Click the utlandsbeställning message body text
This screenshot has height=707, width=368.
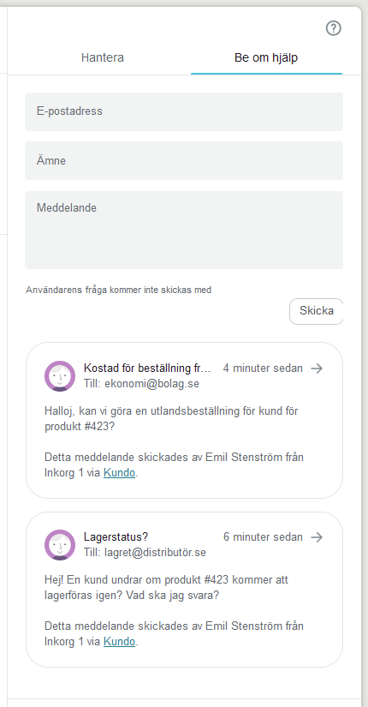coord(171,419)
